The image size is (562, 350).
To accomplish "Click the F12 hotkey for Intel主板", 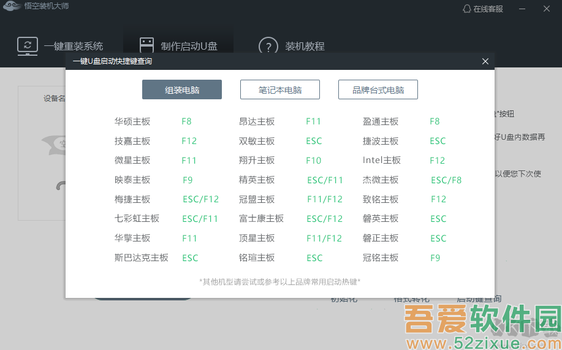I will (x=437, y=161).
